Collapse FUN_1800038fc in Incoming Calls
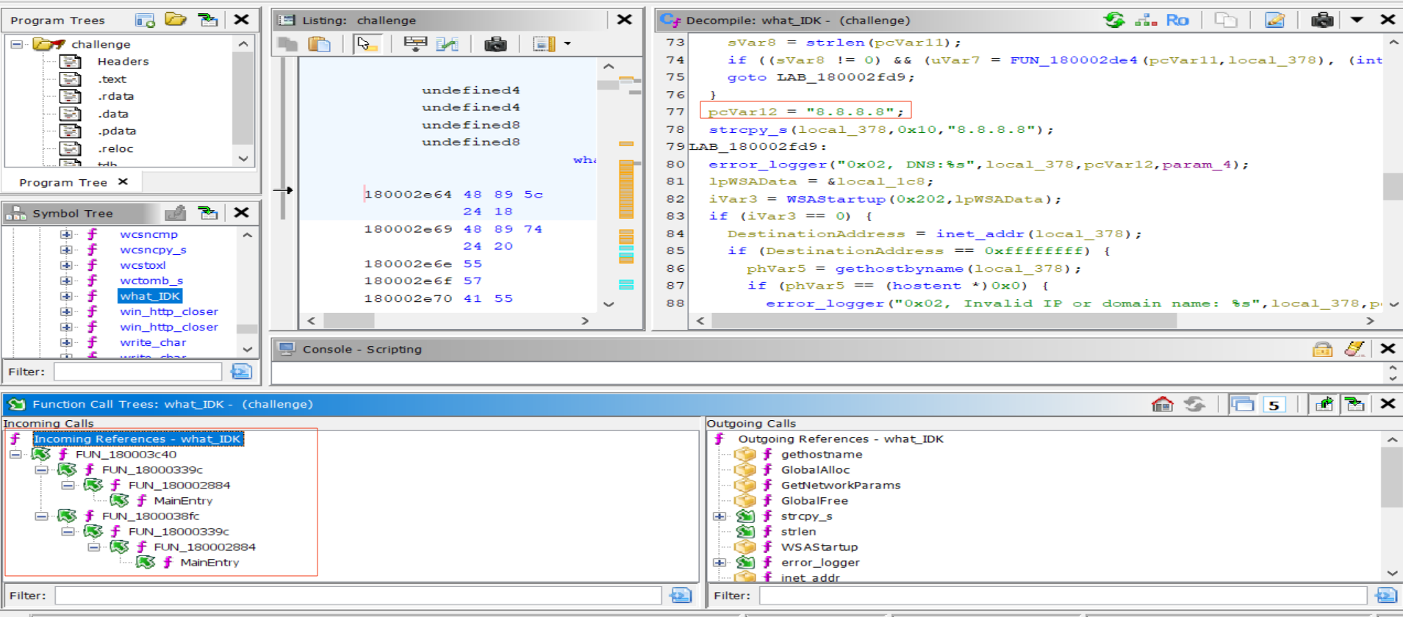The width and height of the screenshot is (1403, 617). click(42, 516)
